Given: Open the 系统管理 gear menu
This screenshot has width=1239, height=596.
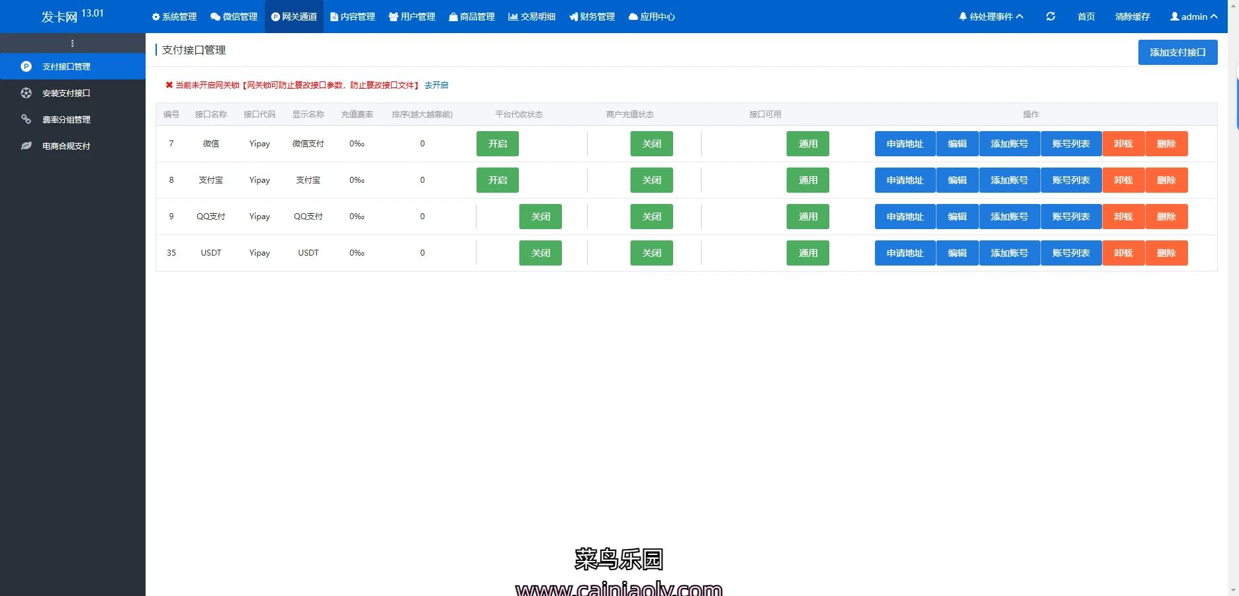Looking at the screenshot, I should click(x=175, y=17).
